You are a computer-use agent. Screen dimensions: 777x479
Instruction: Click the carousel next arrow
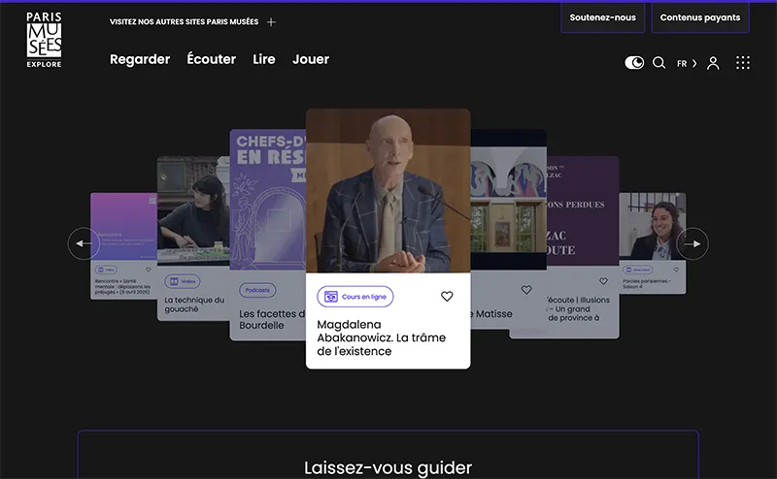point(693,243)
